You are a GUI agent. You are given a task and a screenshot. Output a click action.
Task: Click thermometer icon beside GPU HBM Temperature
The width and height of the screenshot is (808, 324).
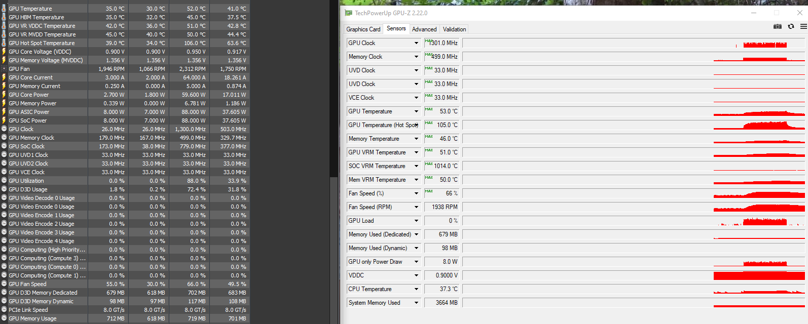click(4, 17)
